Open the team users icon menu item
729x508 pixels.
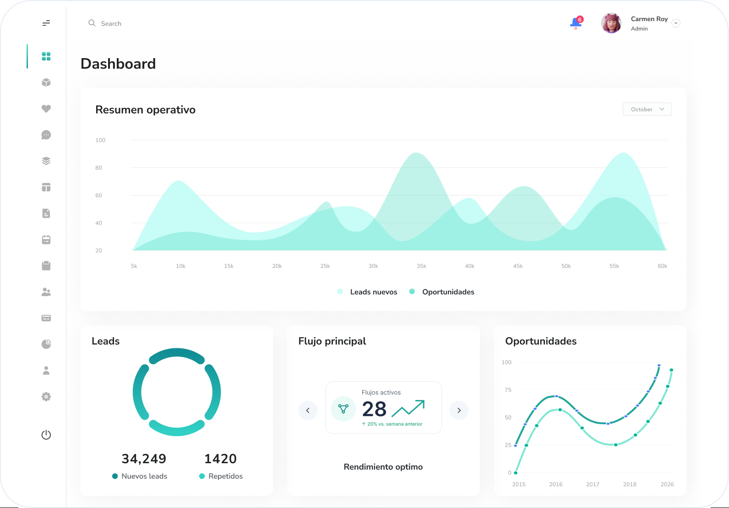[x=46, y=292]
